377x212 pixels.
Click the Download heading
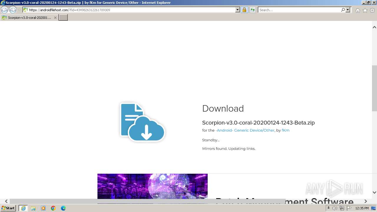[x=223, y=108]
